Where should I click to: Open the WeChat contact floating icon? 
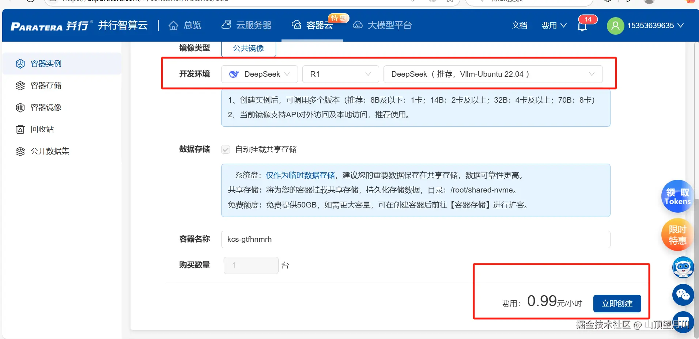tap(683, 295)
